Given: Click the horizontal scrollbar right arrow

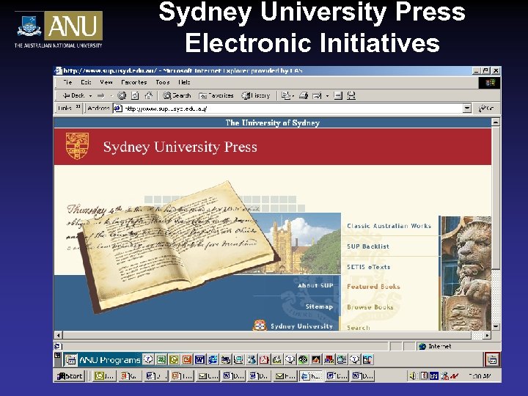Looking at the screenshot, I should click(487, 335).
